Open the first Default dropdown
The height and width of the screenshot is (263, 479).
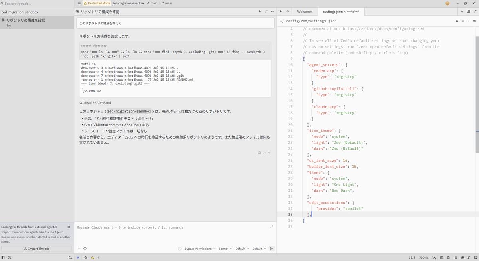[x=242, y=249]
